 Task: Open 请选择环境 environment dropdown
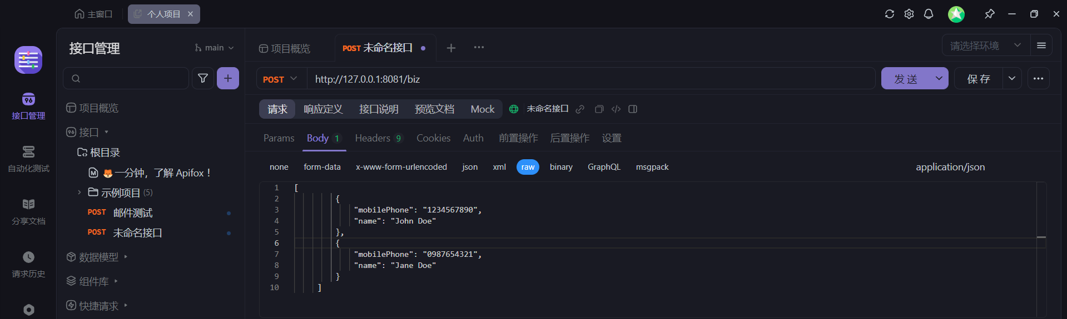pyautogui.click(x=986, y=45)
